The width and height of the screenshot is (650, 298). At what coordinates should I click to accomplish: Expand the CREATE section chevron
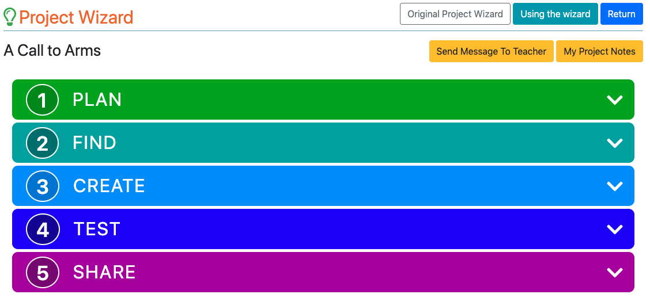[x=615, y=186]
